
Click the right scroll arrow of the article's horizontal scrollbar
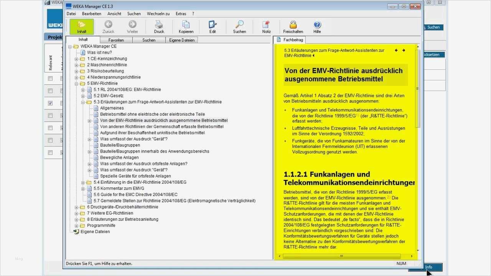(x=412, y=256)
